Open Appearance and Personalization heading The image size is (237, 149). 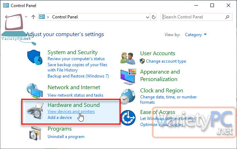(x=160, y=75)
